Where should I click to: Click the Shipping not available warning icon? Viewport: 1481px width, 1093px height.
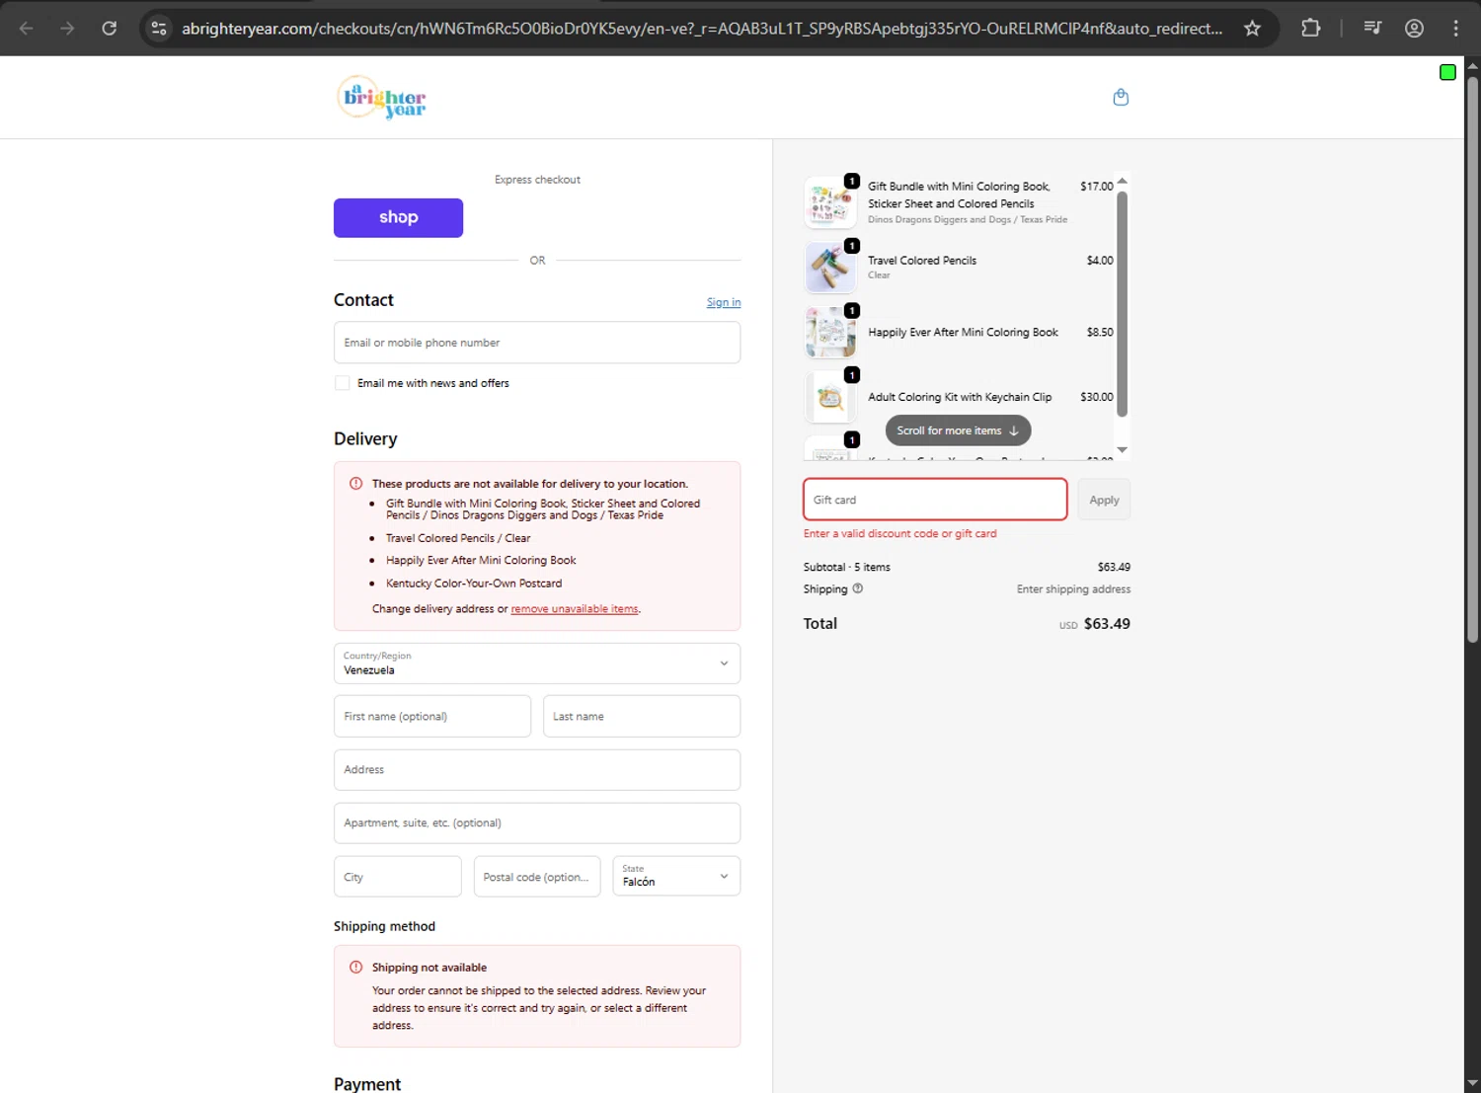pyautogui.click(x=355, y=968)
